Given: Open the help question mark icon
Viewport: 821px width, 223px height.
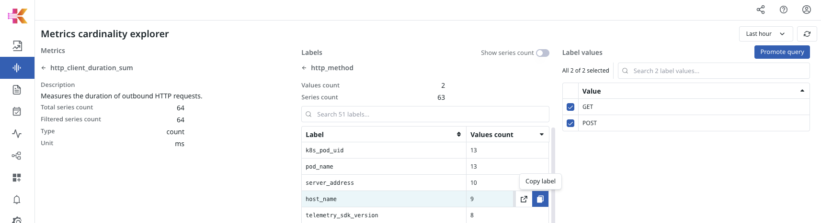Looking at the screenshot, I should pyautogui.click(x=783, y=10).
